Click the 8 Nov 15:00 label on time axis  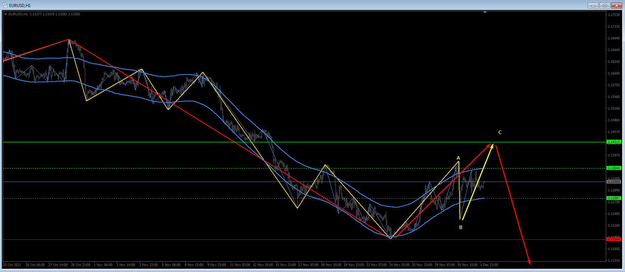coord(194,265)
